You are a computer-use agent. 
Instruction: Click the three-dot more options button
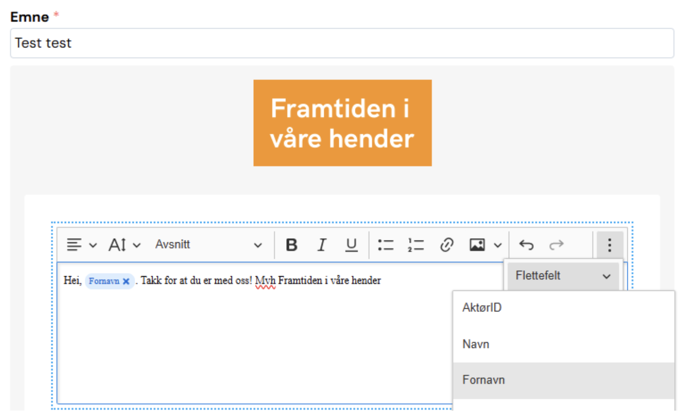(610, 245)
